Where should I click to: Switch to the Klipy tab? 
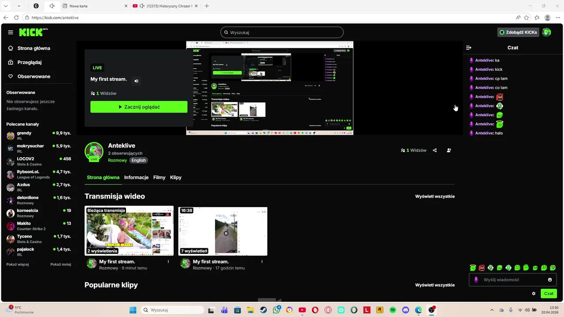(x=176, y=177)
